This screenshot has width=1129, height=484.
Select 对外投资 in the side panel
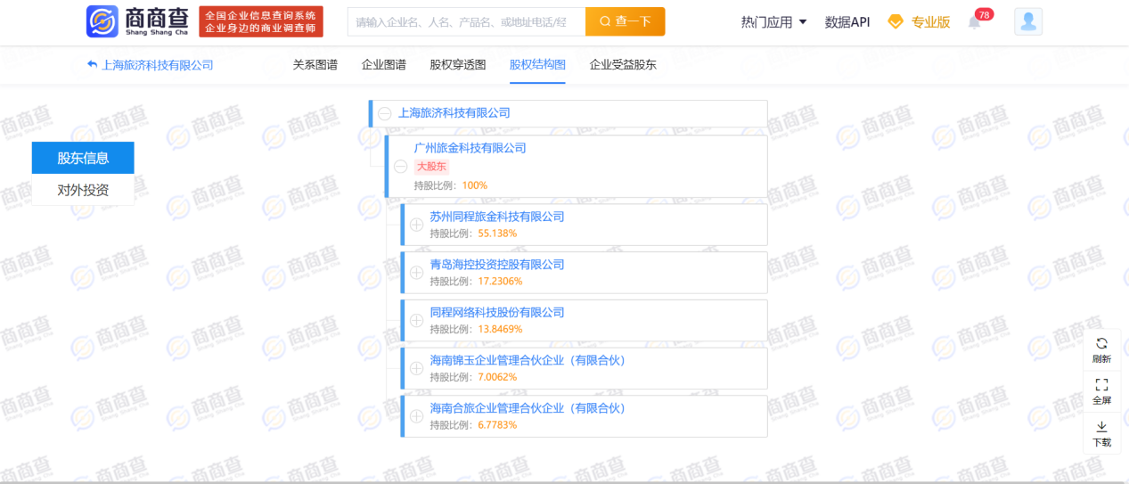point(83,190)
